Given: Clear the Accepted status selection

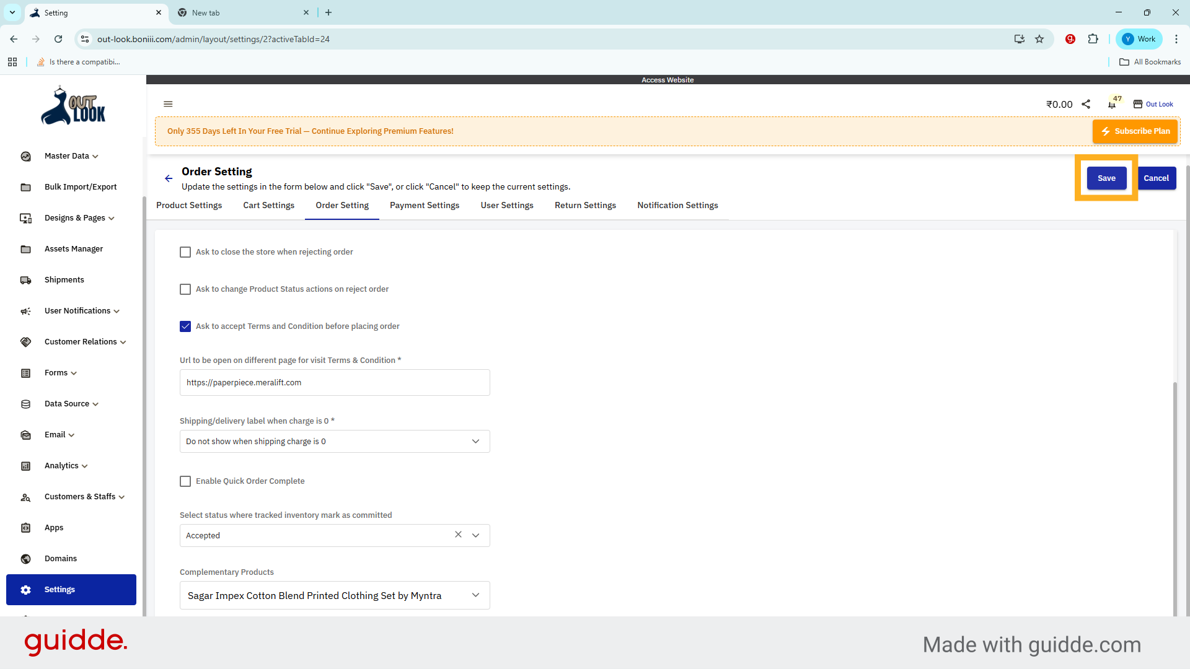Looking at the screenshot, I should [x=458, y=535].
